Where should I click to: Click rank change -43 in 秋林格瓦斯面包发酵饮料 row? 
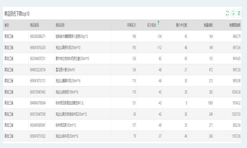[160, 103]
